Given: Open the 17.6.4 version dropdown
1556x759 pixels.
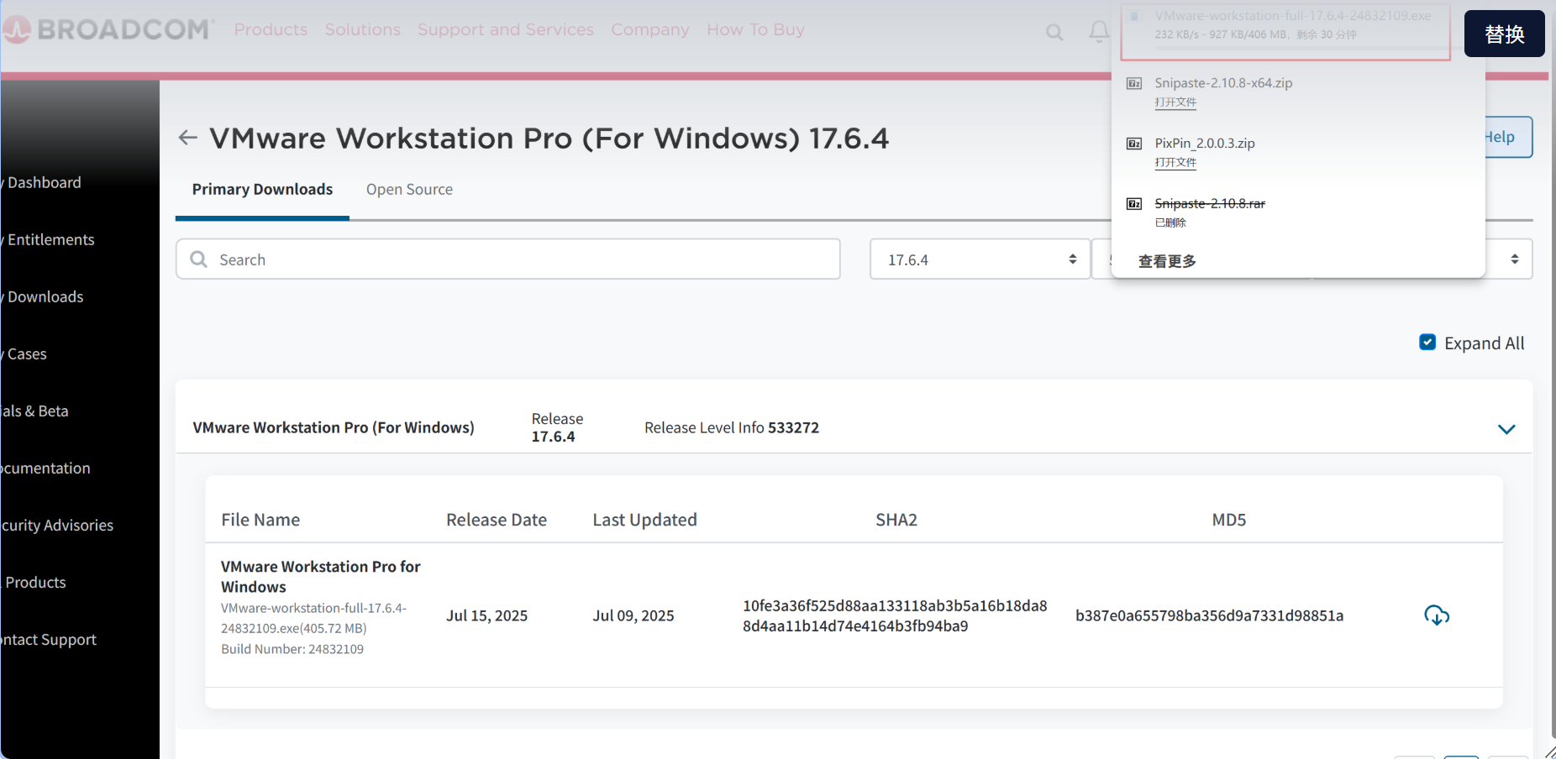Looking at the screenshot, I should [x=980, y=259].
